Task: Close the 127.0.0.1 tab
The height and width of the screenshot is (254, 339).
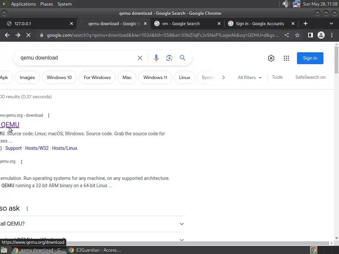Action: [72, 23]
